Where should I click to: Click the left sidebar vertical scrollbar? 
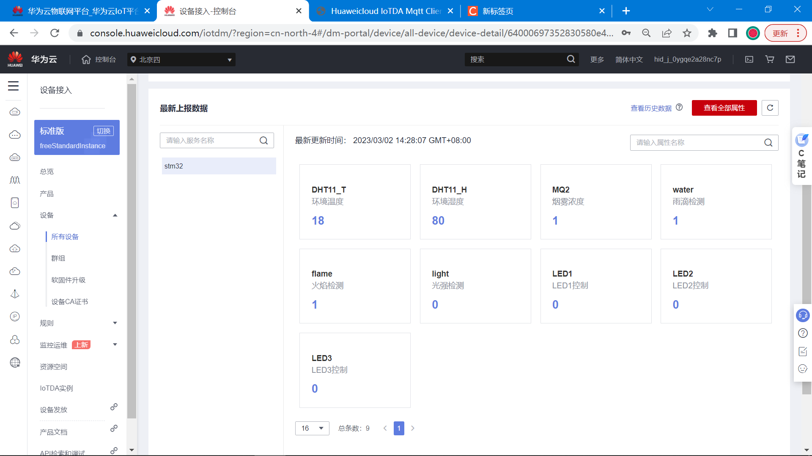pos(132,251)
